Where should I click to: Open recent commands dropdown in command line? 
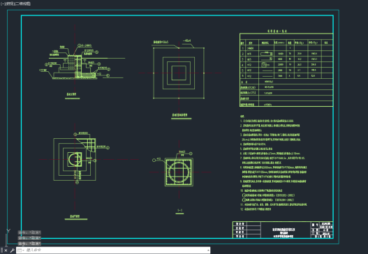(x=20, y=251)
